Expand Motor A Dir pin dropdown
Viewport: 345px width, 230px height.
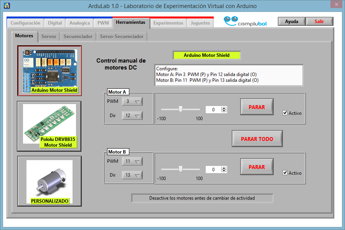(x=132, y=116)
